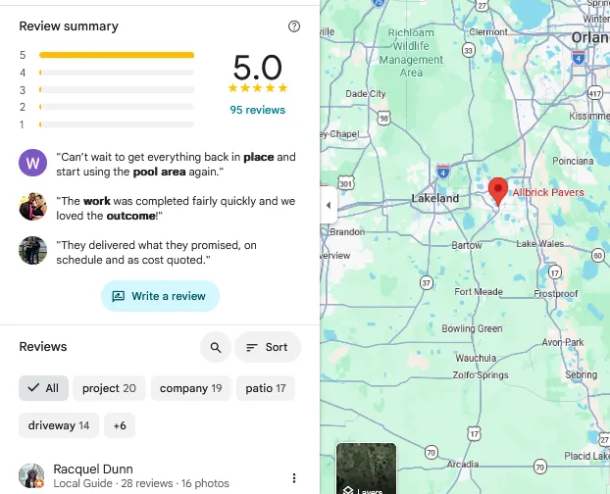The image size is (610, 494).
Task: Click the review summary help icon
Action: point(294,26)
